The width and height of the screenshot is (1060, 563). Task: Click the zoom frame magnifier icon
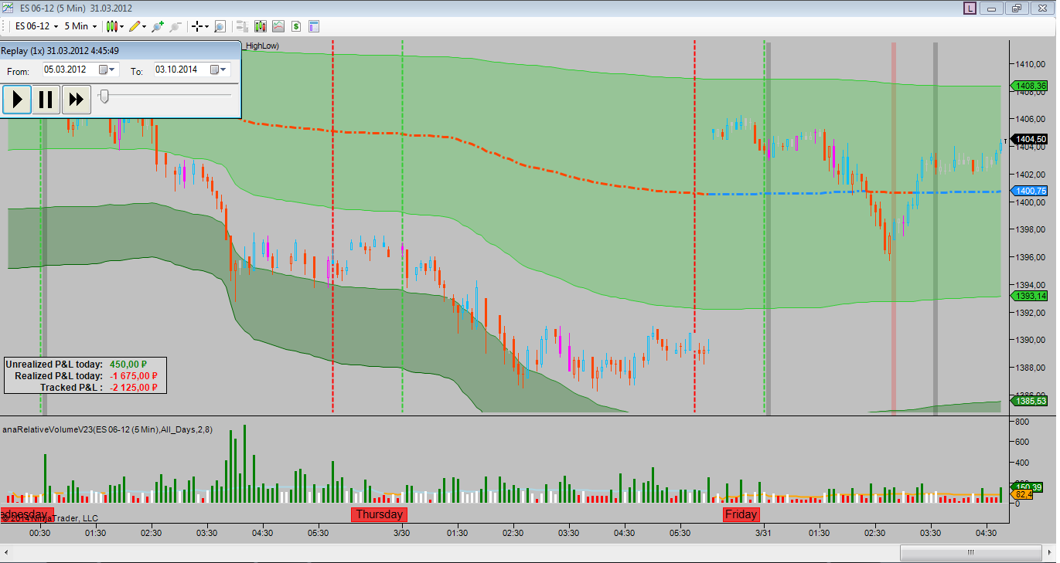pos(220,26)
